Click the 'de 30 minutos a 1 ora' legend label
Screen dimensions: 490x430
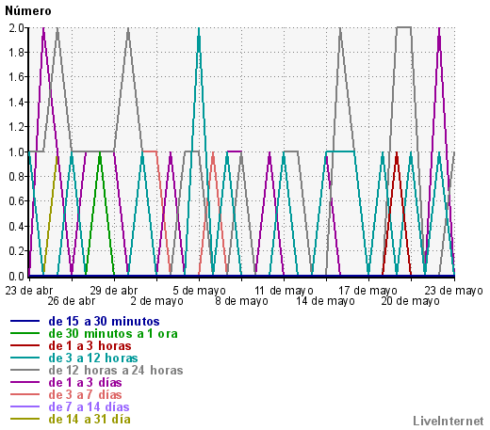[113, 334]
